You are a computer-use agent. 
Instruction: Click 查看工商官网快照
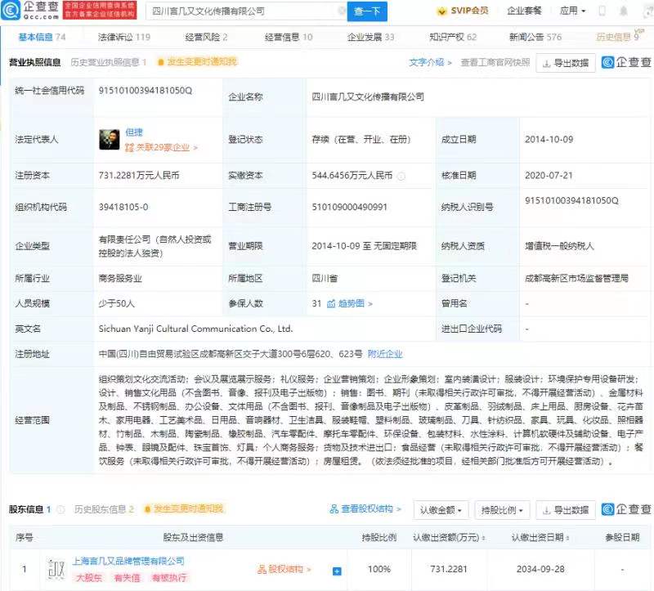(x=495, y=63)
